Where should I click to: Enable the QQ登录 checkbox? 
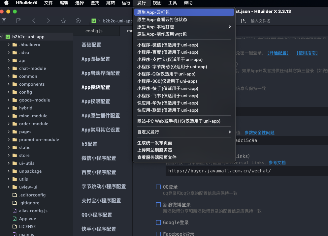click(158, 187)
